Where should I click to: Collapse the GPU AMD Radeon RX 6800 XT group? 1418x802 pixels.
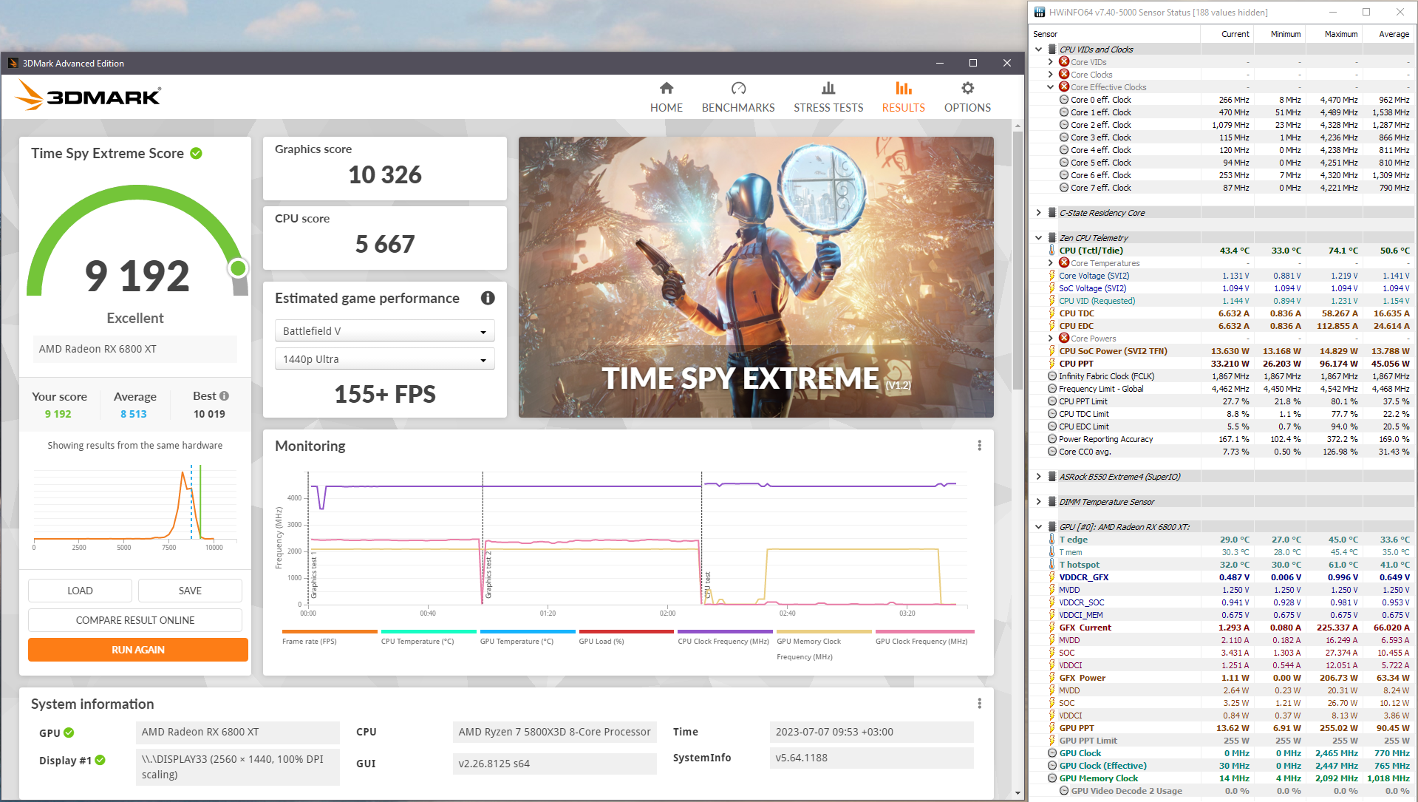pyautogui.click(x=1039, y=527)
